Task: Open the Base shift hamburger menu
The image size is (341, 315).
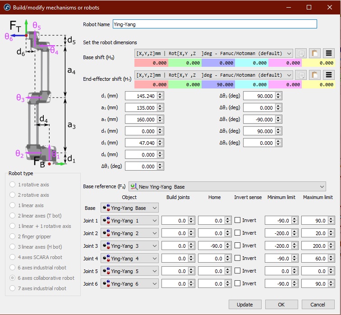Action: (x=329, y=53)
